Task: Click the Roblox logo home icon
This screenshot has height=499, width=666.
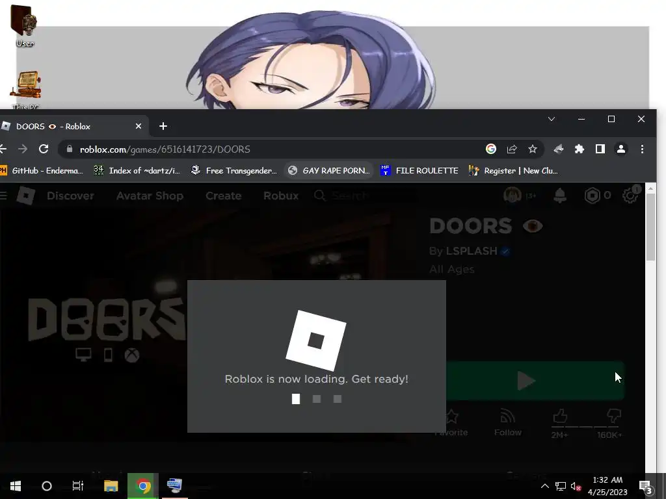Action: click(x=26, y=196)
